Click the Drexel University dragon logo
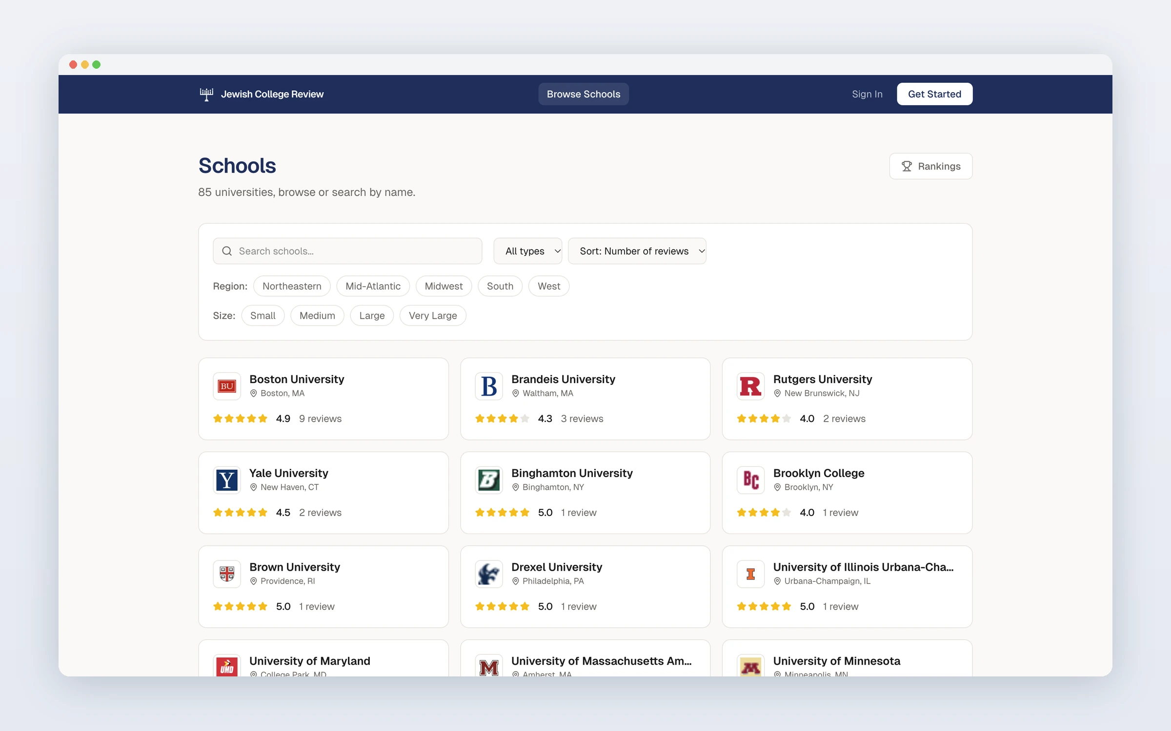The height and width of the screenshot is (731, 1171). (x=489, y=574)
